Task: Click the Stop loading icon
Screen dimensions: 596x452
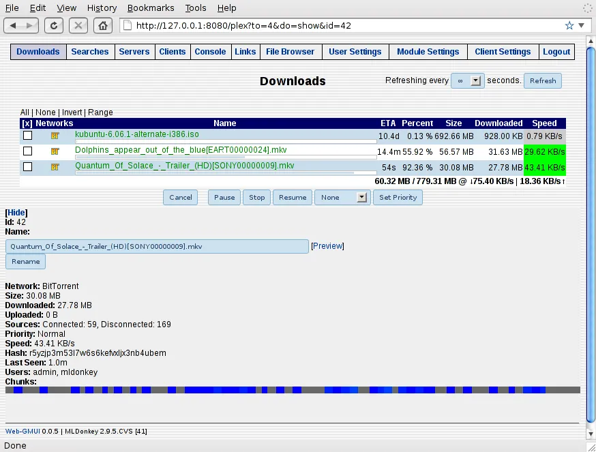Action: 78,25
